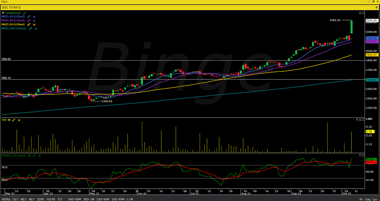Edit the RSI(E,9,14,Close) indicator with the pencil icon
380x201 pixels.
34,155
